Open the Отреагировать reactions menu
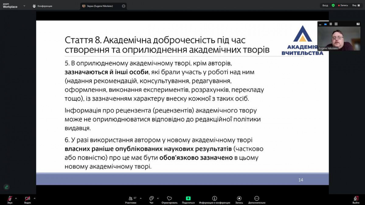This screenshot has width=365, height=205. coord(169,199)
